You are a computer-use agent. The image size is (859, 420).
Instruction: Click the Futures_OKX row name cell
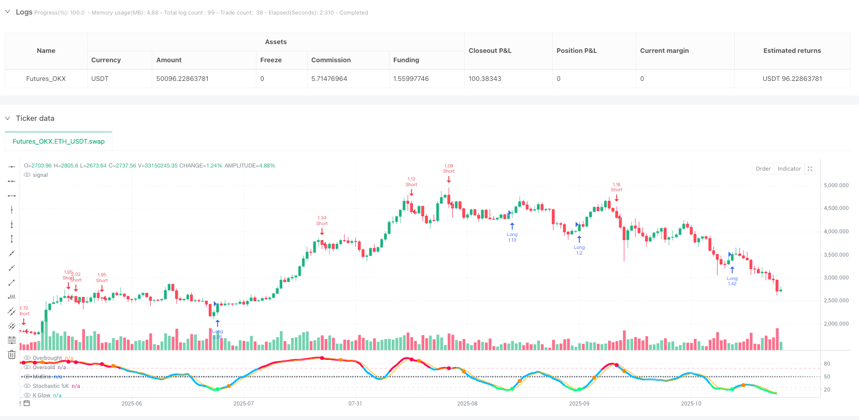click(x=46, y=79)
